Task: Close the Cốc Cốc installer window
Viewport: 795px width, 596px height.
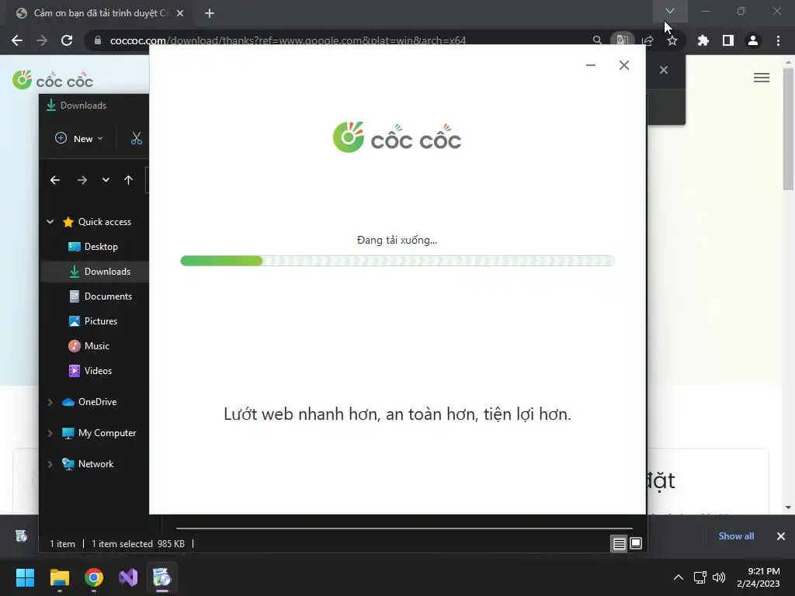Action: [x=624, y=65]
